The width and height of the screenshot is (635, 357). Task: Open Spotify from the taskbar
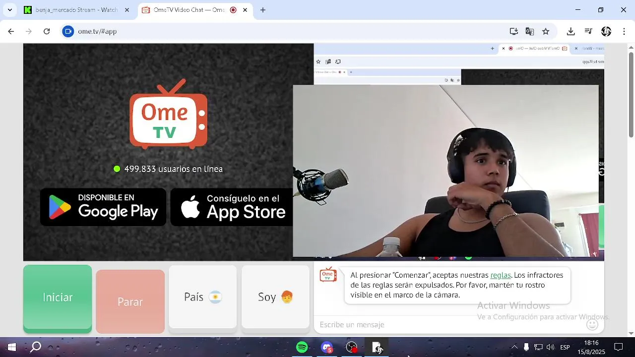click(x=302, y=347)
